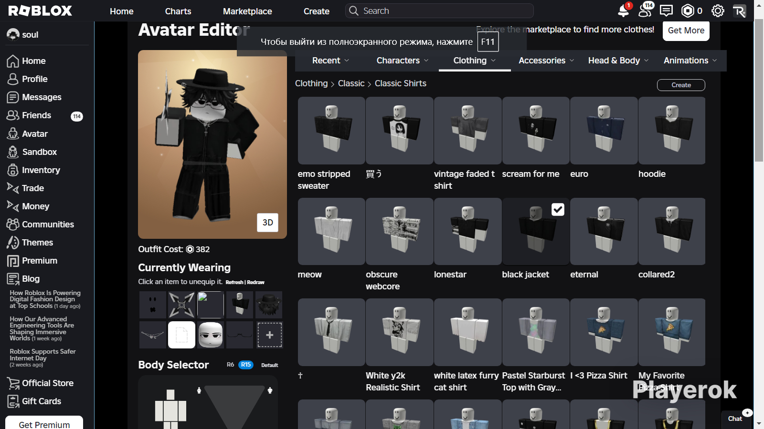
Task: Unequip the black hat in Currently Wearing
Action: click(269, 305)
